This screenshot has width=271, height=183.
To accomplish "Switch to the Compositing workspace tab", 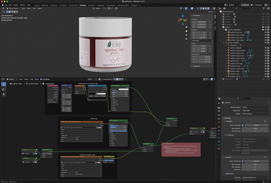I will tap(111, 5).
